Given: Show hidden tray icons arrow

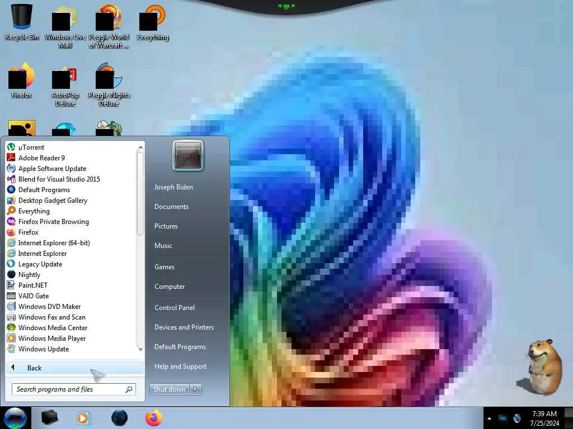Looking at the screenshot, I should 489,418.
